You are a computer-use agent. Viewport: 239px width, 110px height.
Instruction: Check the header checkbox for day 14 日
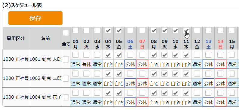pos(220,30)
